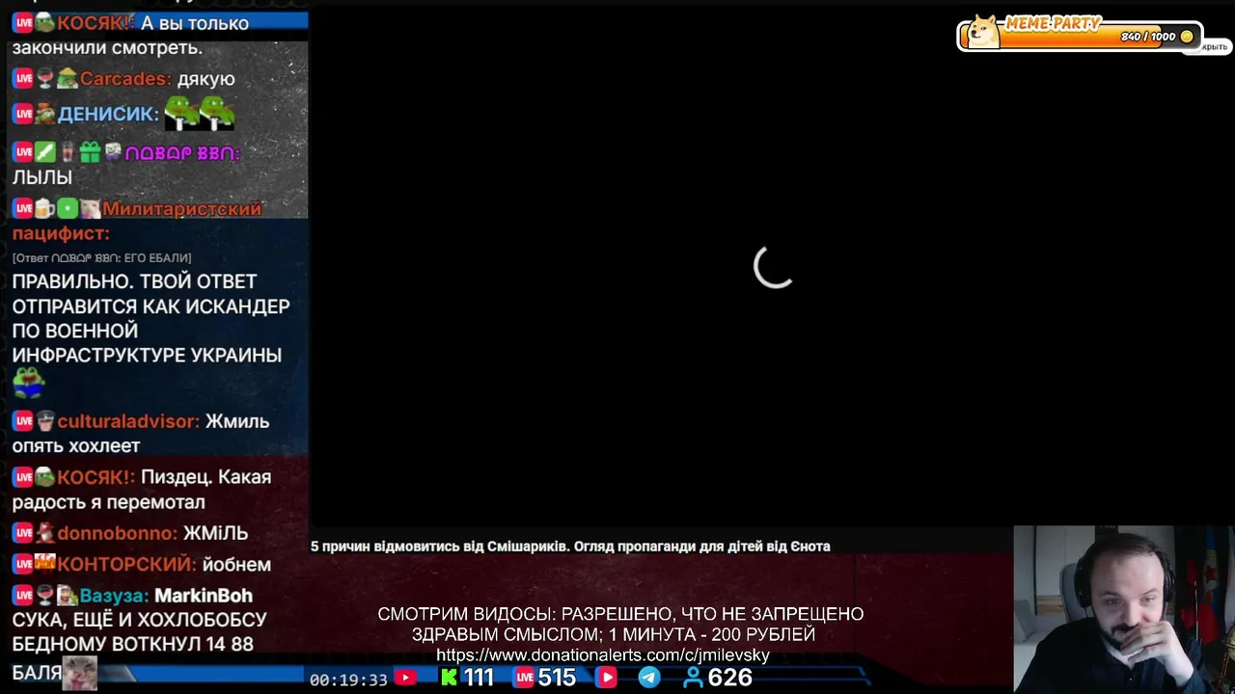Click the frog emoji under the ИСКАНДЕР message
This screenshot has width=1235, height=694.
(28, 383)
